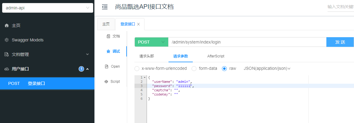Open JSON(application/json) content type dropdown
Image resolution: width=354 pixels, height=123 pixels.
(x=267, y=69)
